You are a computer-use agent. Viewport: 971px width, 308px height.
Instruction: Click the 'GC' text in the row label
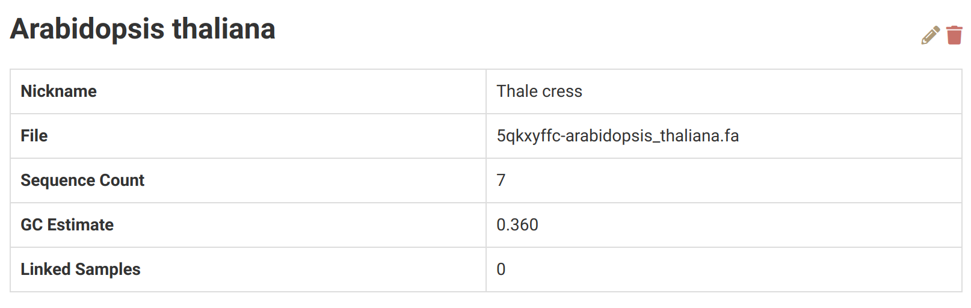31,225
